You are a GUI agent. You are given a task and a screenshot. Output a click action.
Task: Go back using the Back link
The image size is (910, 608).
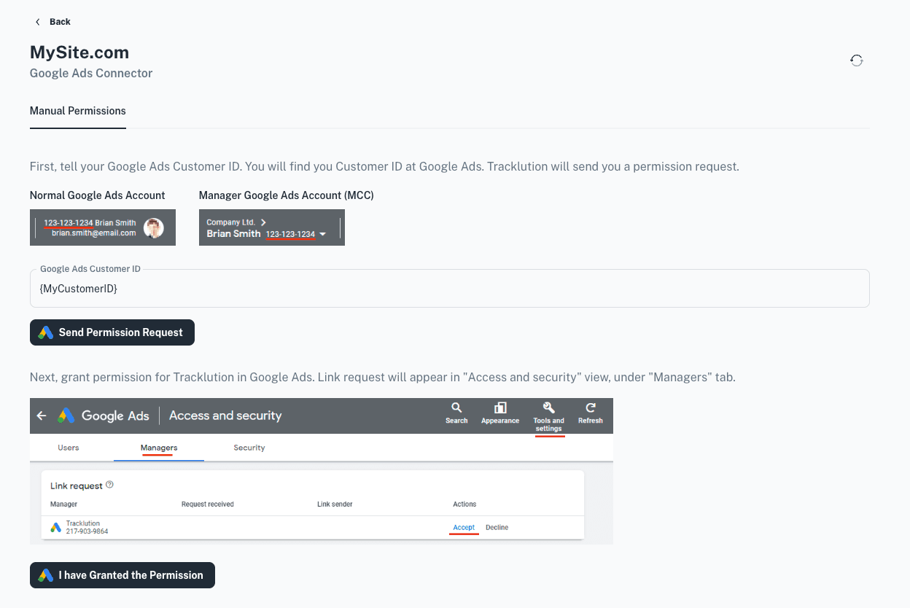52,22
